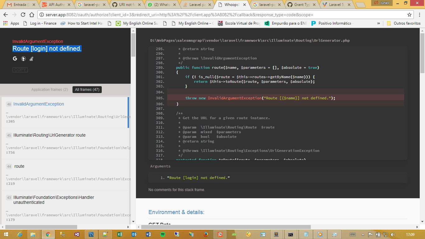
Task: Switch to Application frames (2) filter
Action: click(49, 90)
